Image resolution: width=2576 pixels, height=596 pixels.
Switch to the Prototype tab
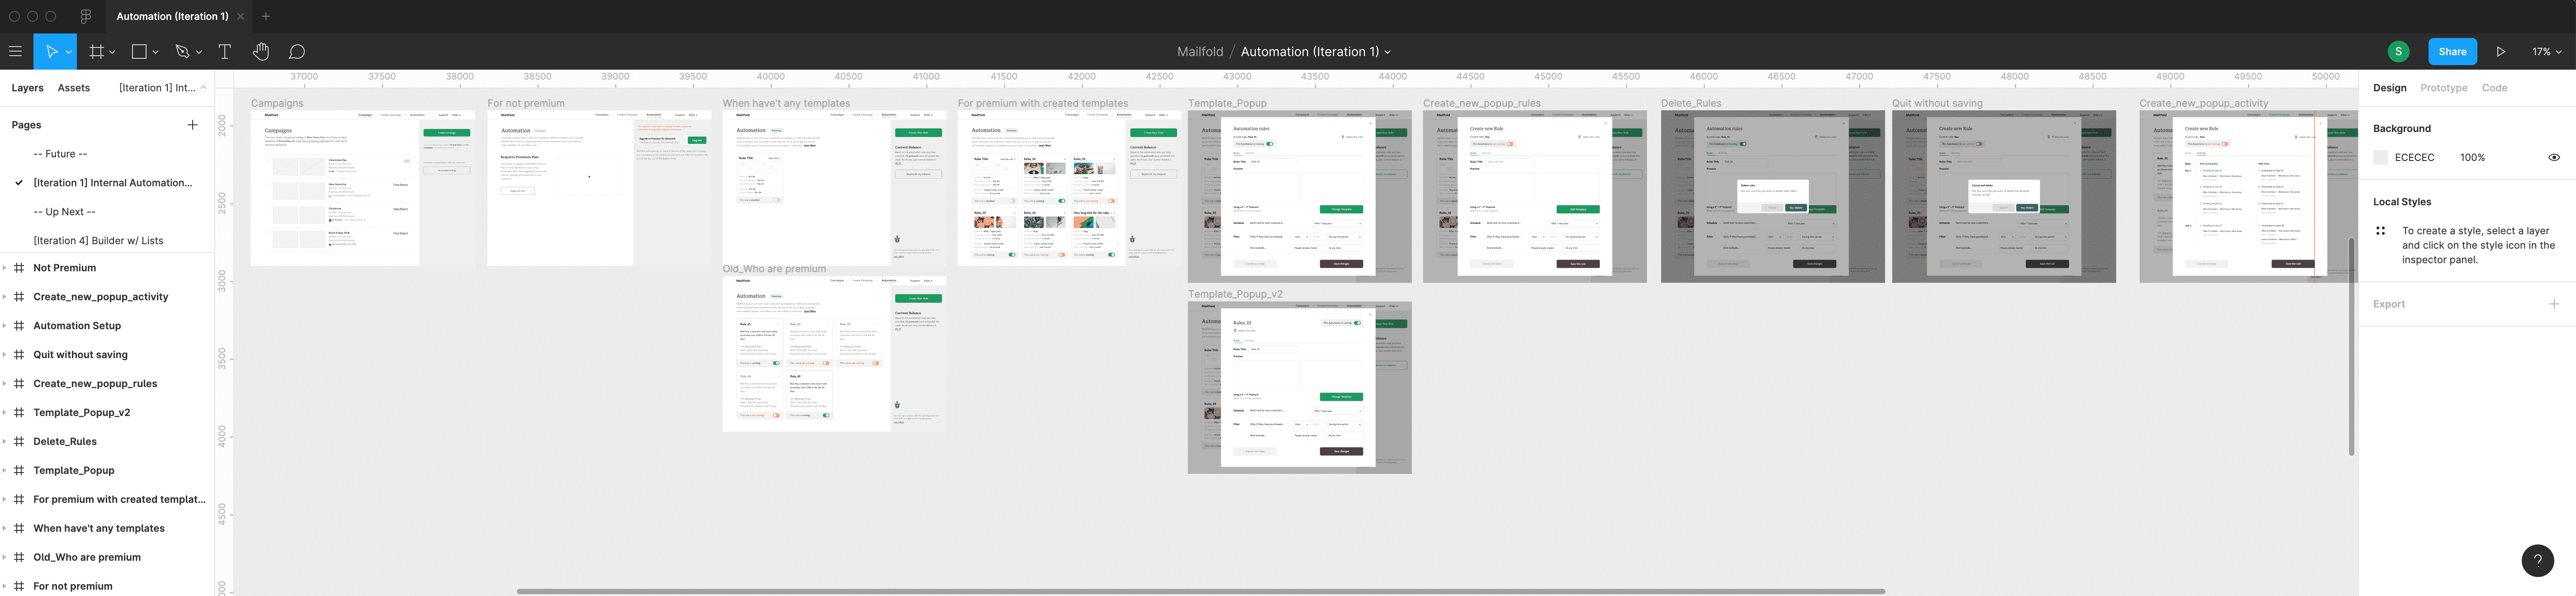[2443, 88]
